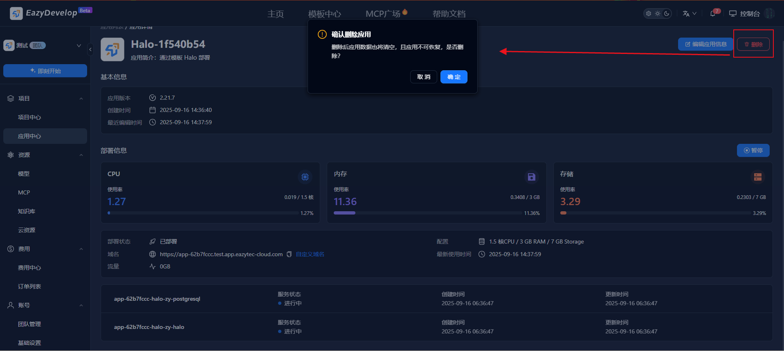Switch to dark mode moon toggle

[667, 13]
